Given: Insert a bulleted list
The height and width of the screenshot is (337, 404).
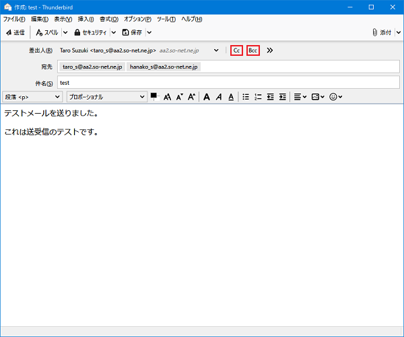Looking at the screenshot, I should [246, 97].
